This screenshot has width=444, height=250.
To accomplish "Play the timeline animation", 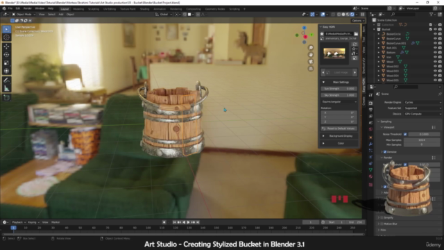I will point(188,222).
